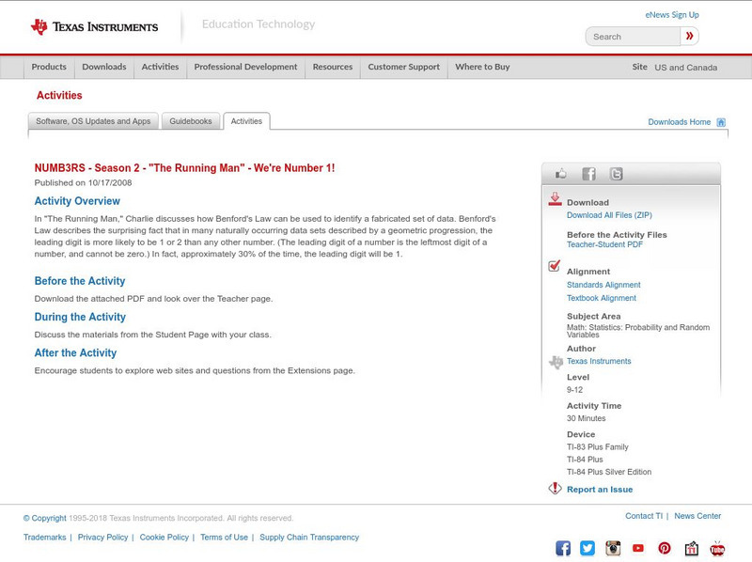The image size is (752, 562).
Task: Click the Alignment checkmark icon
Action: 555,266
